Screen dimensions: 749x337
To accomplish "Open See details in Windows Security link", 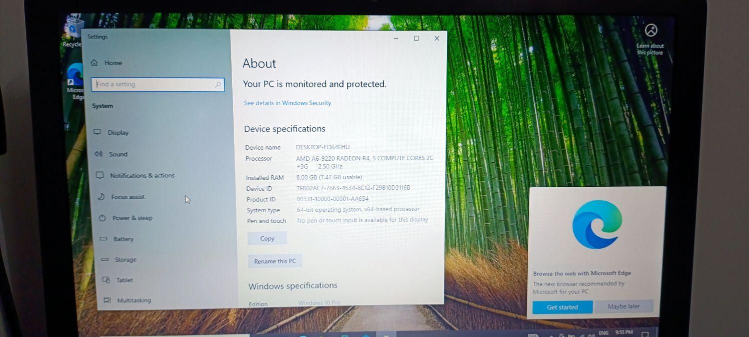I will pyautogui.click(x=287, y=103).
